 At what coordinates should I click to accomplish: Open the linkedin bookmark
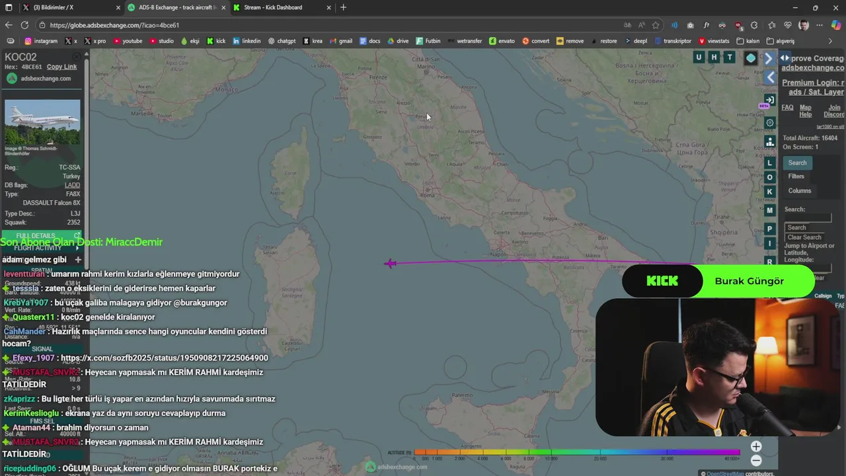click(x=247, y=41)
